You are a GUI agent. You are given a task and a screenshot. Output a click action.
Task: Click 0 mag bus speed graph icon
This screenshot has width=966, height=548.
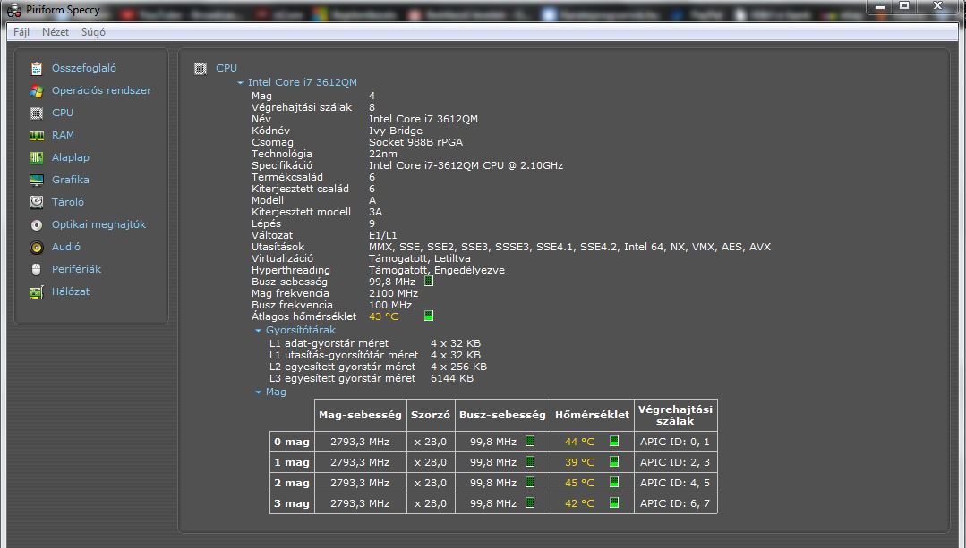click(530, 441)
